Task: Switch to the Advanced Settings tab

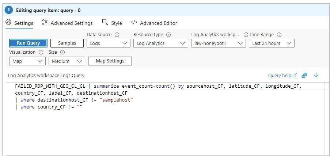Action: click(x=71, y=23)
